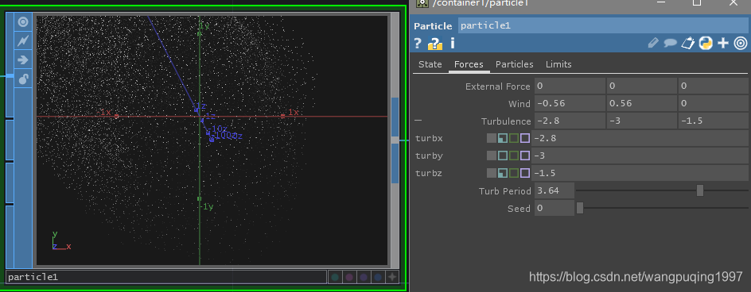This screenshot has height=292, width=751.
Task: Click the Particle operator type label
Action: [433, 26]
